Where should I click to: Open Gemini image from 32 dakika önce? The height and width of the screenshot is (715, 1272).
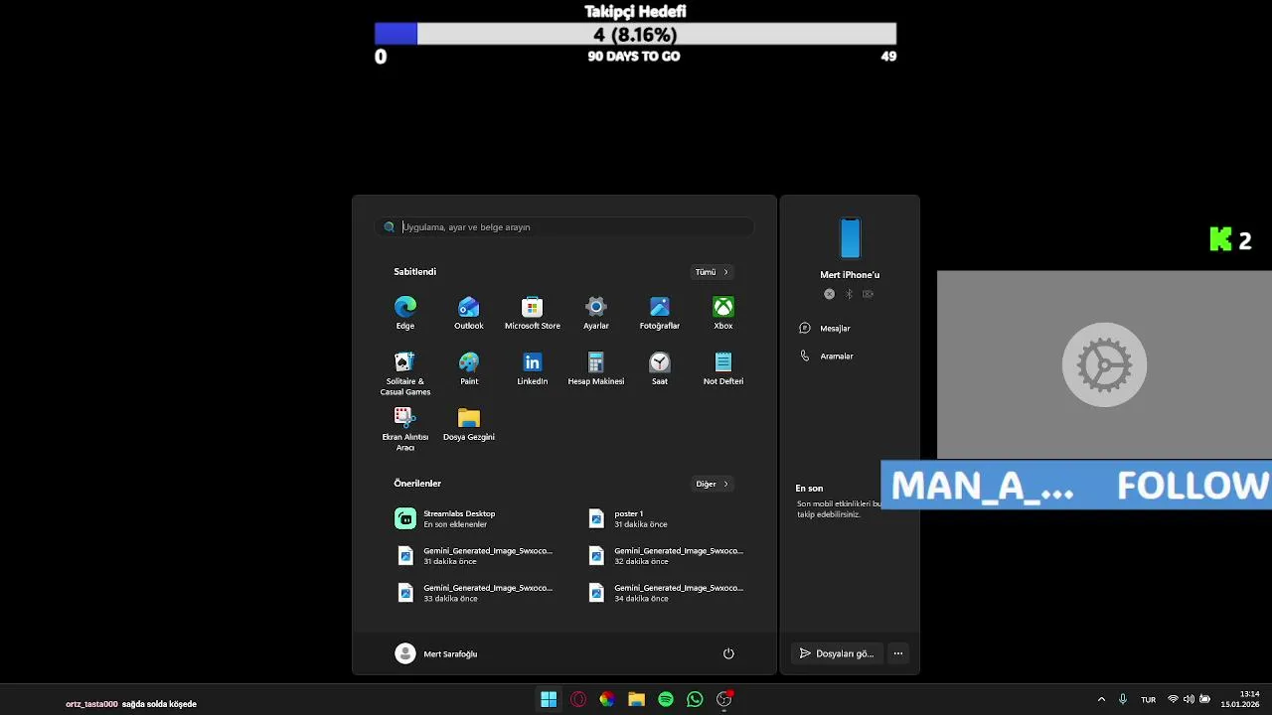click(664, 555)
